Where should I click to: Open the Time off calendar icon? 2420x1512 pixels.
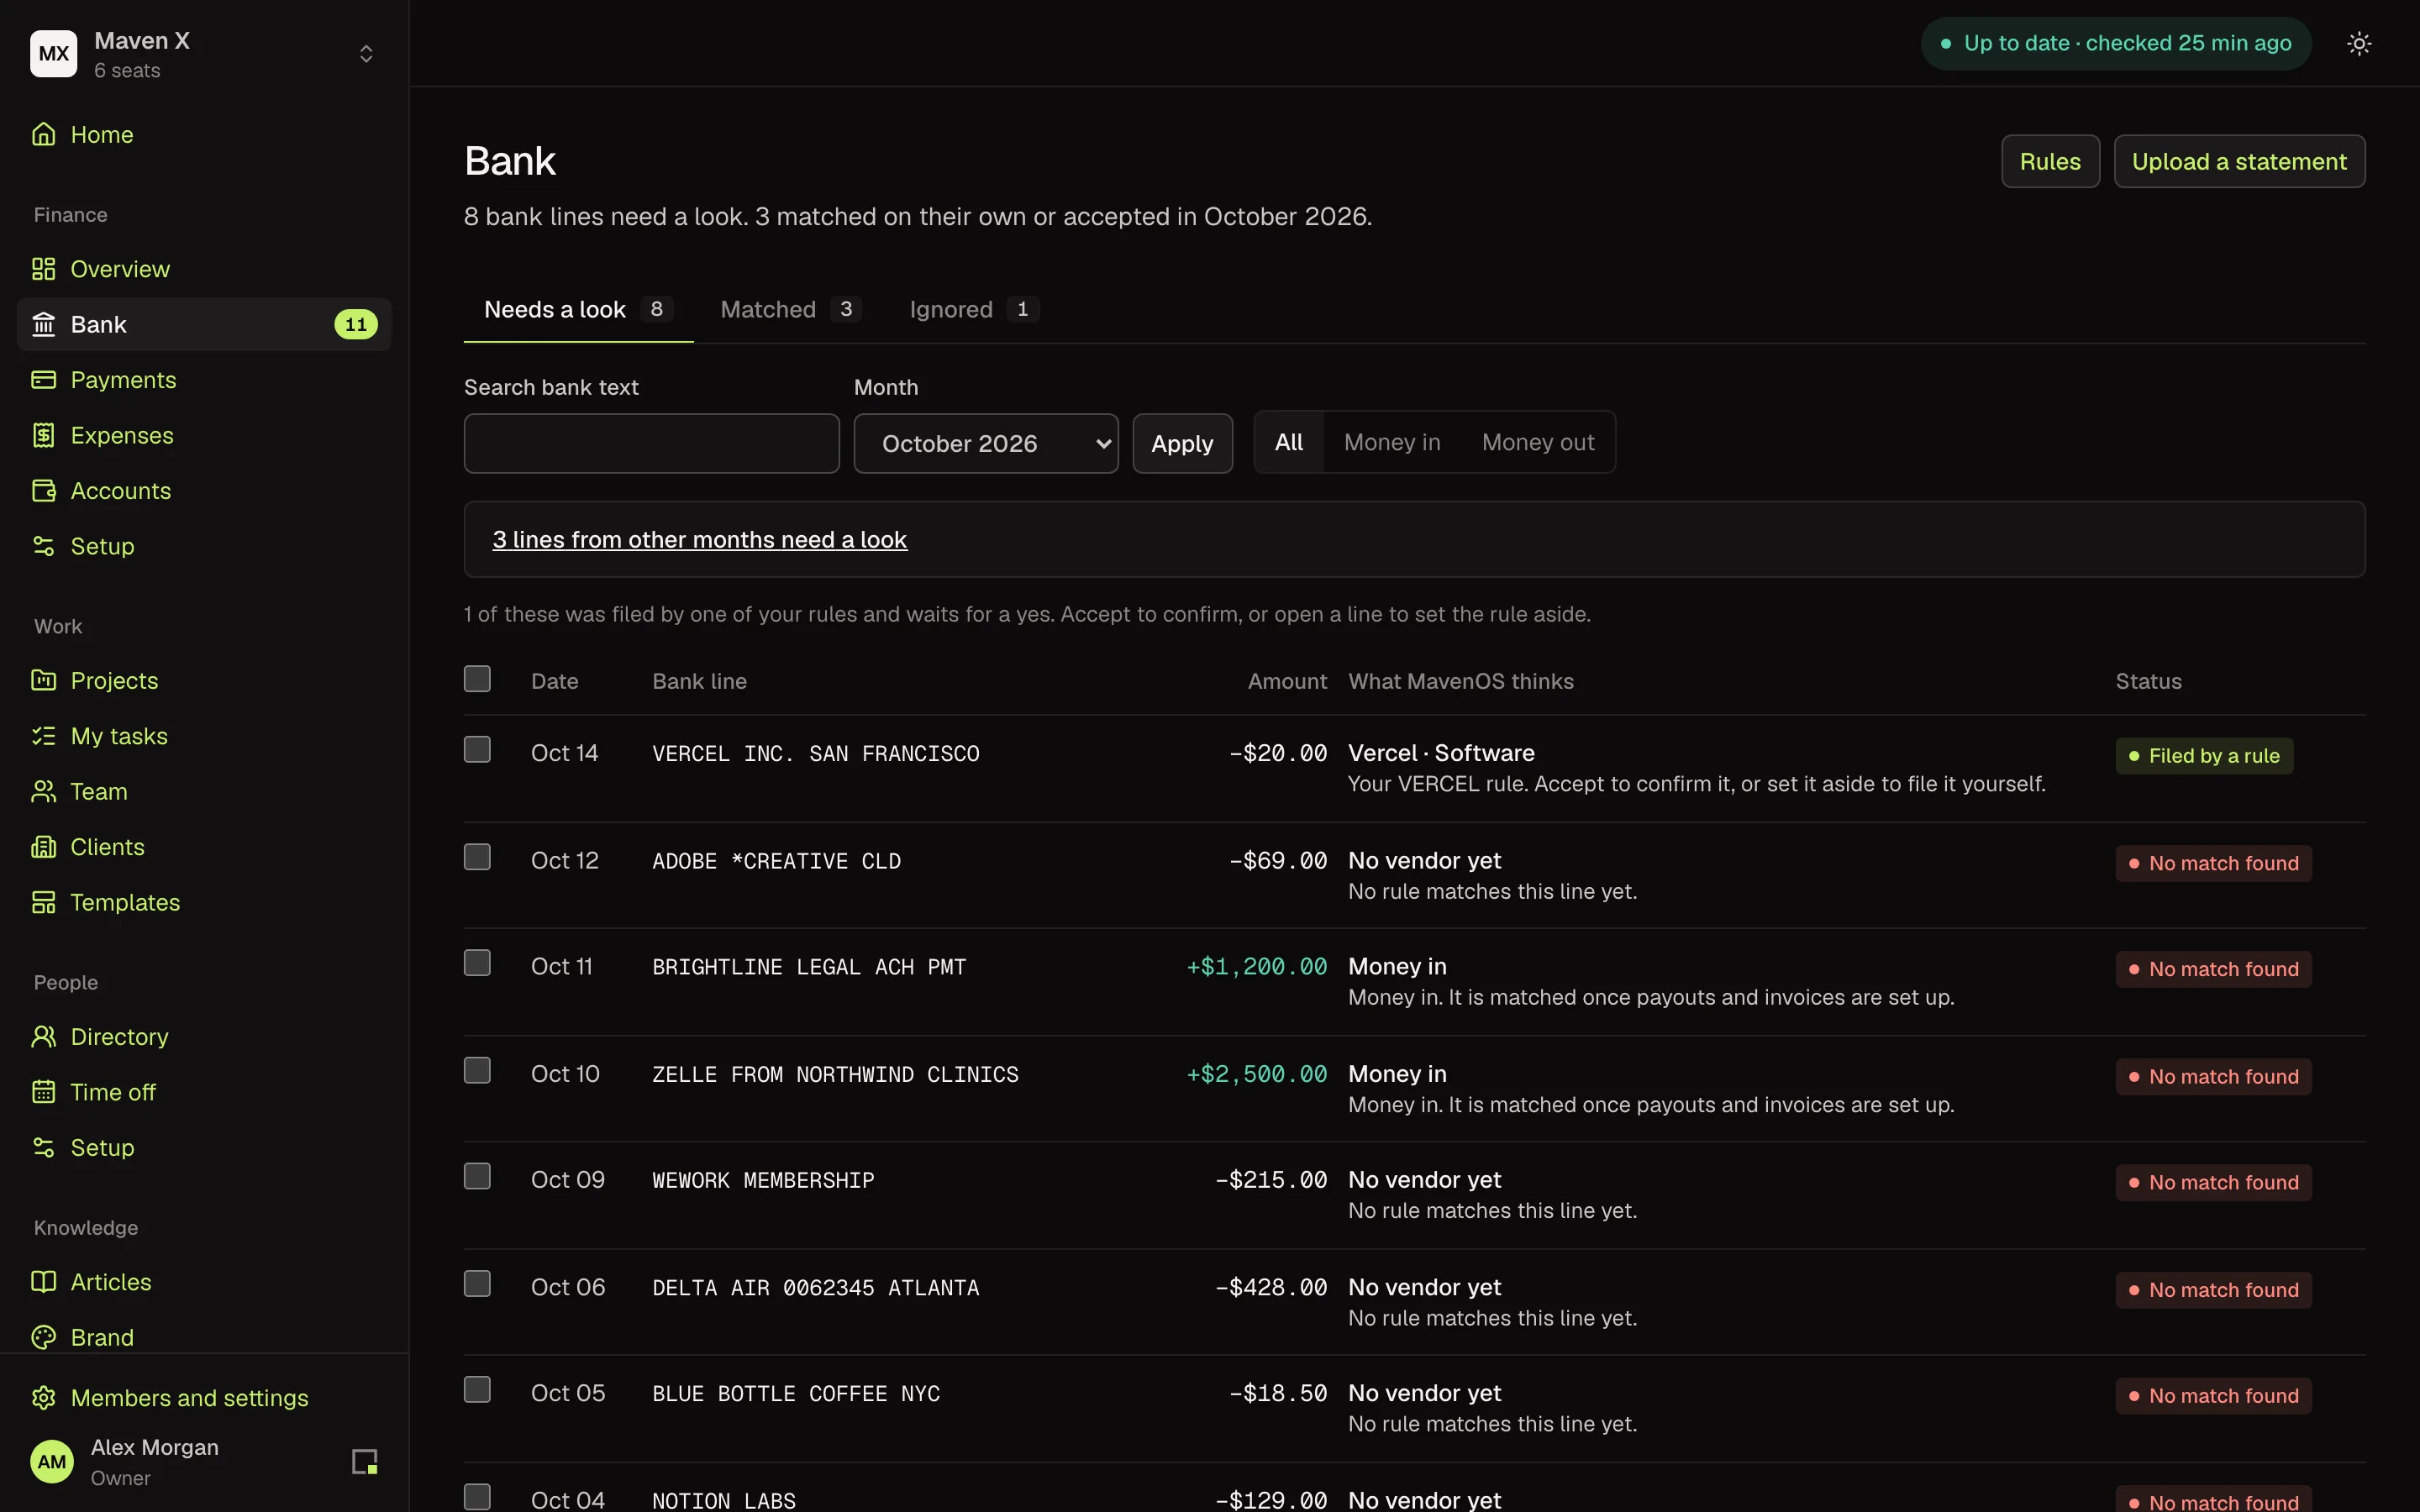pyautogui.click(x=43, y=1092)
